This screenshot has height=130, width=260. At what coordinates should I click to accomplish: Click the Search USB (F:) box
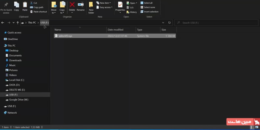216,23
